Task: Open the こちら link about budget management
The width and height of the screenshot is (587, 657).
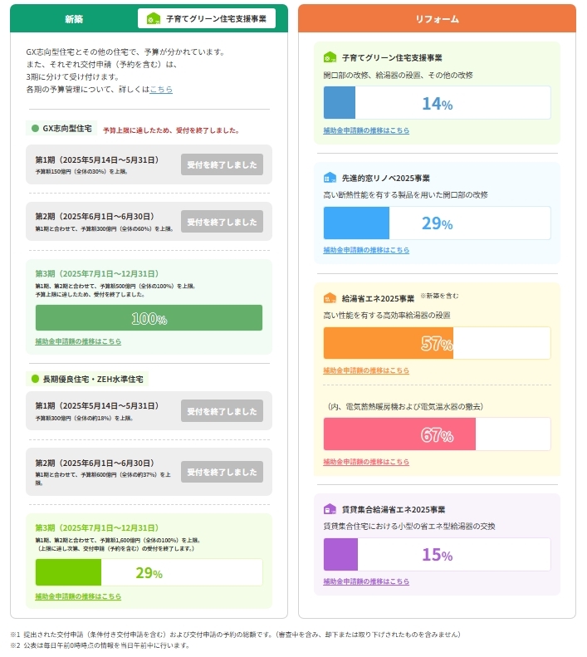Action: 161,89
